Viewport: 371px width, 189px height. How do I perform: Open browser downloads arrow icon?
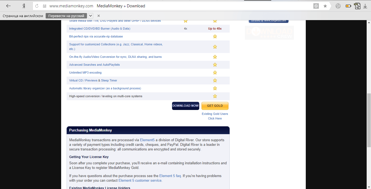[365, 6]
